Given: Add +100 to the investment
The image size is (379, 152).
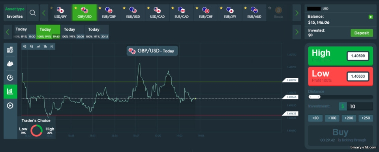Looking at the screenshot, I should click(x=332, y=118).
